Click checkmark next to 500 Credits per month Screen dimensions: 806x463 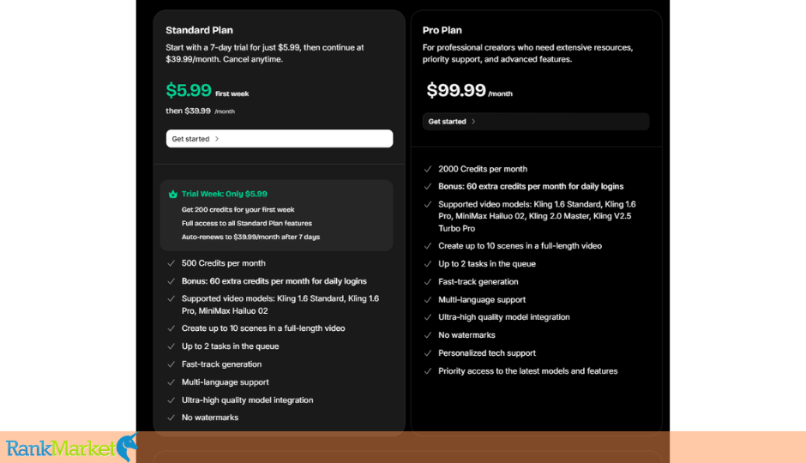pos(171,263)
